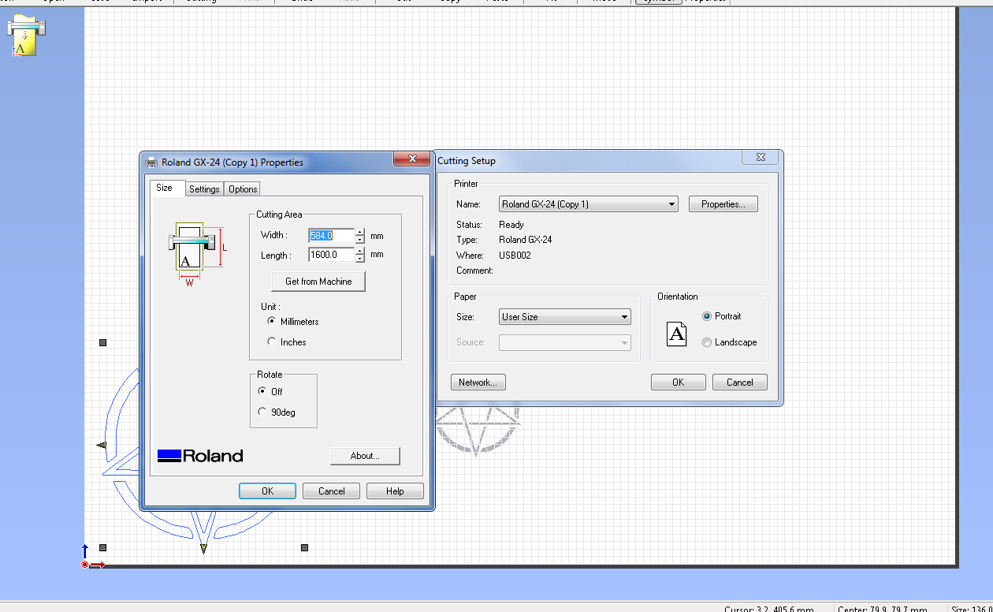Select the bottom-right square selection handle
This screenshot has width=993, height=612.
tap(304, 547)
